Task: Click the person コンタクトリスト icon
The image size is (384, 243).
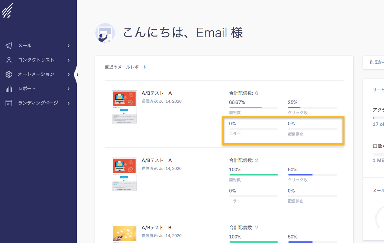Action: (x=9, y=60)
